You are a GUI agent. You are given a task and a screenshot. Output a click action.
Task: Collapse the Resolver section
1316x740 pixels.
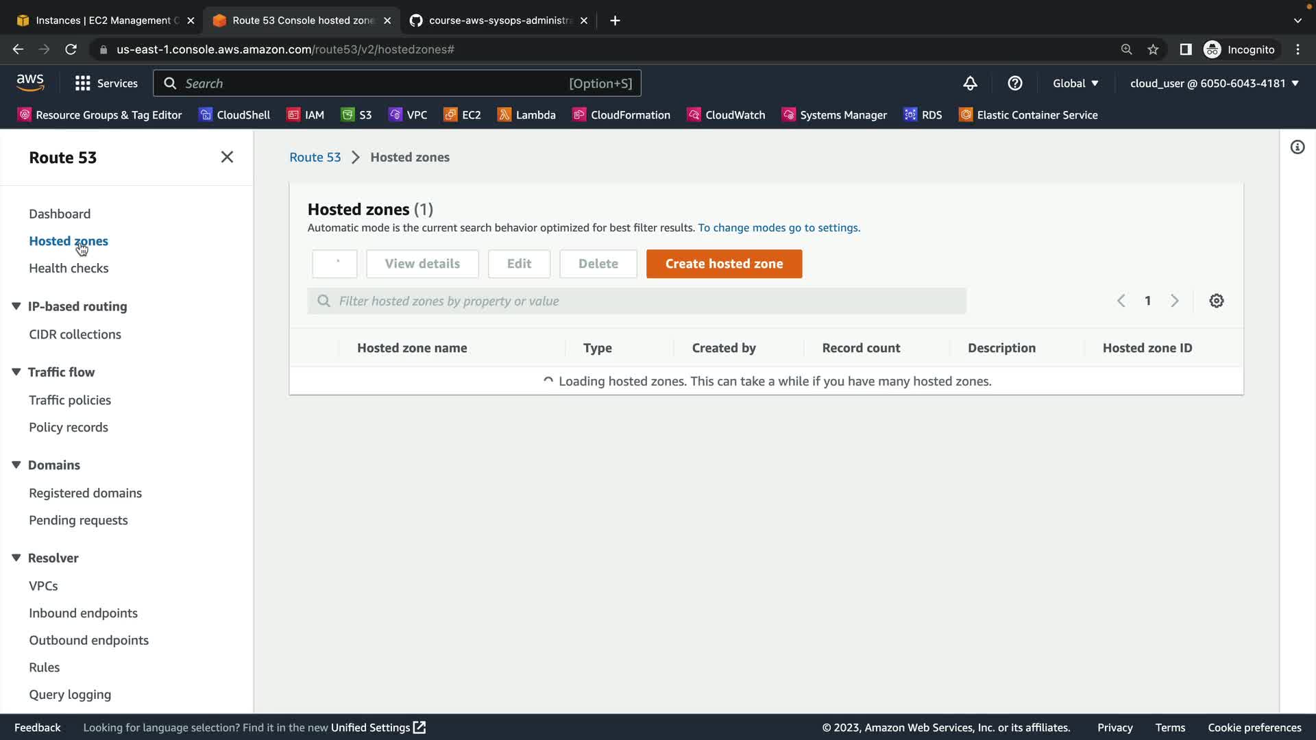[16, 558]
